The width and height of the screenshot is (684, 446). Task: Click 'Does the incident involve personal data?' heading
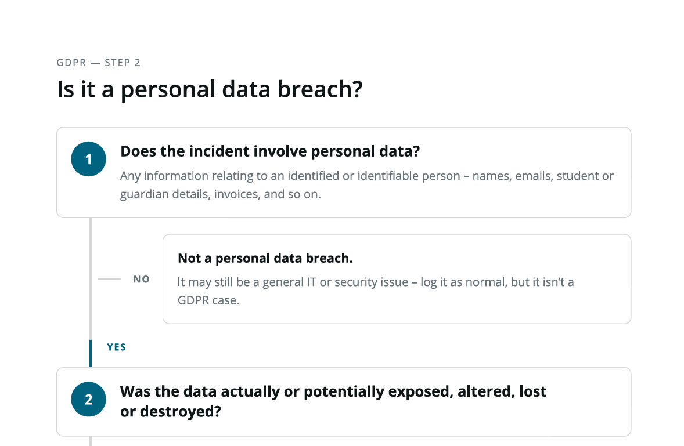pos(270,151)
